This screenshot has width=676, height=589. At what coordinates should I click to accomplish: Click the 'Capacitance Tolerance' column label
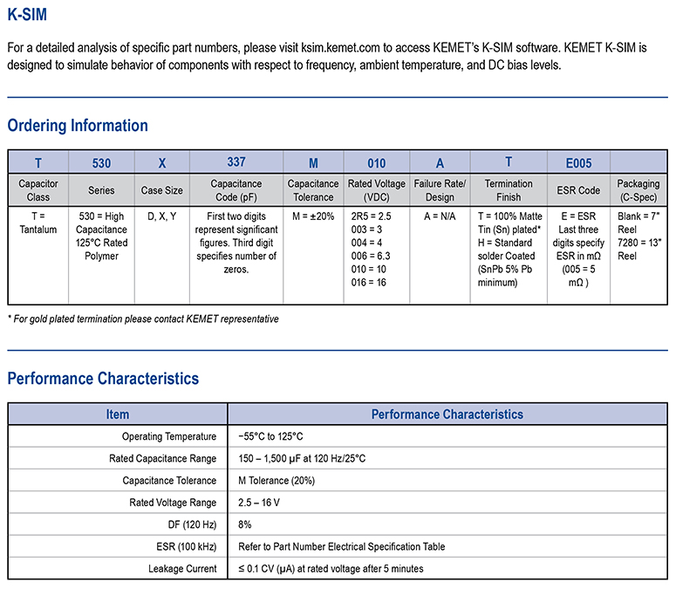[313, 190]
